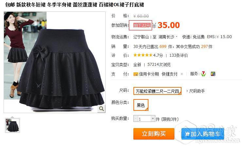Select size 万能松紧腰二尺一二尺四
The height and width of the screenshot is (146, 242).
pyautogui.click(x=157, y=91)
